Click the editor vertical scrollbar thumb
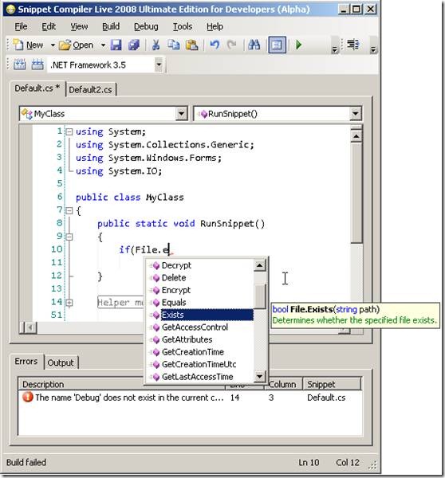445x478 pixels. (x=356, y=193)
